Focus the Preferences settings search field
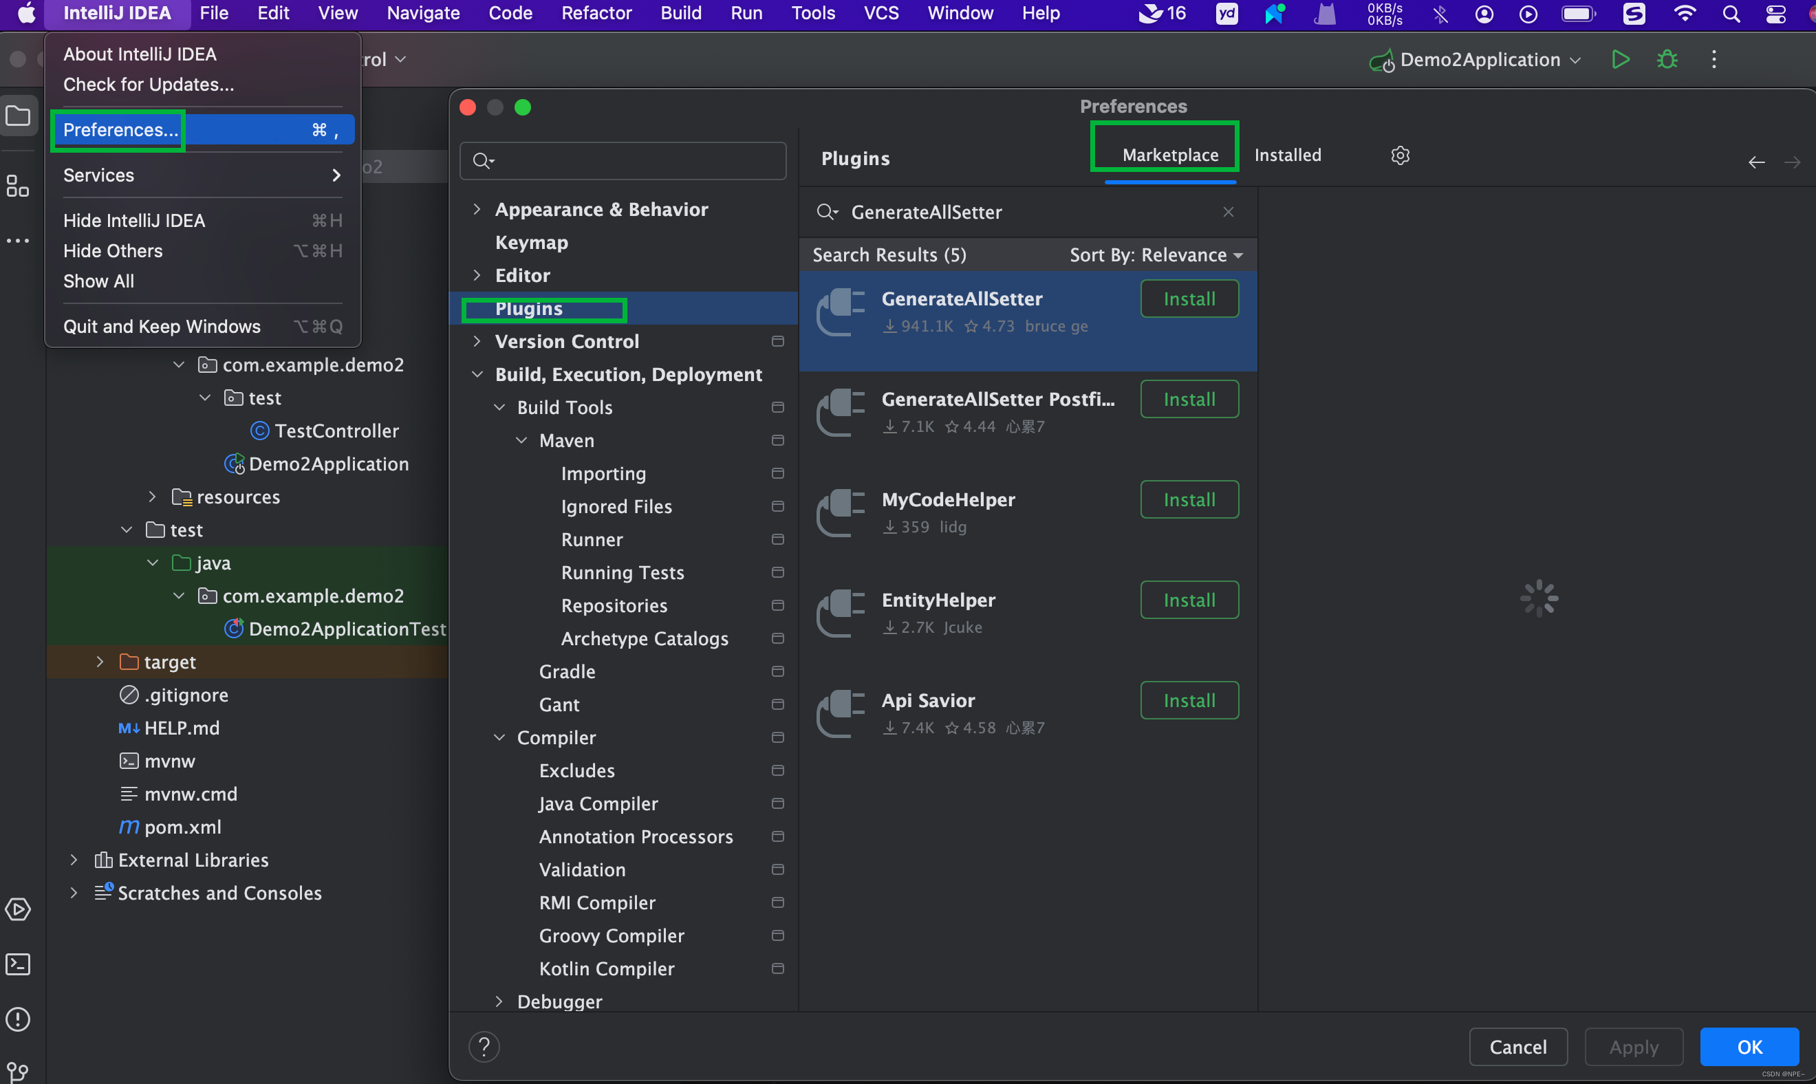This screenshot has width=1816, height=1084. click(623, 161)
